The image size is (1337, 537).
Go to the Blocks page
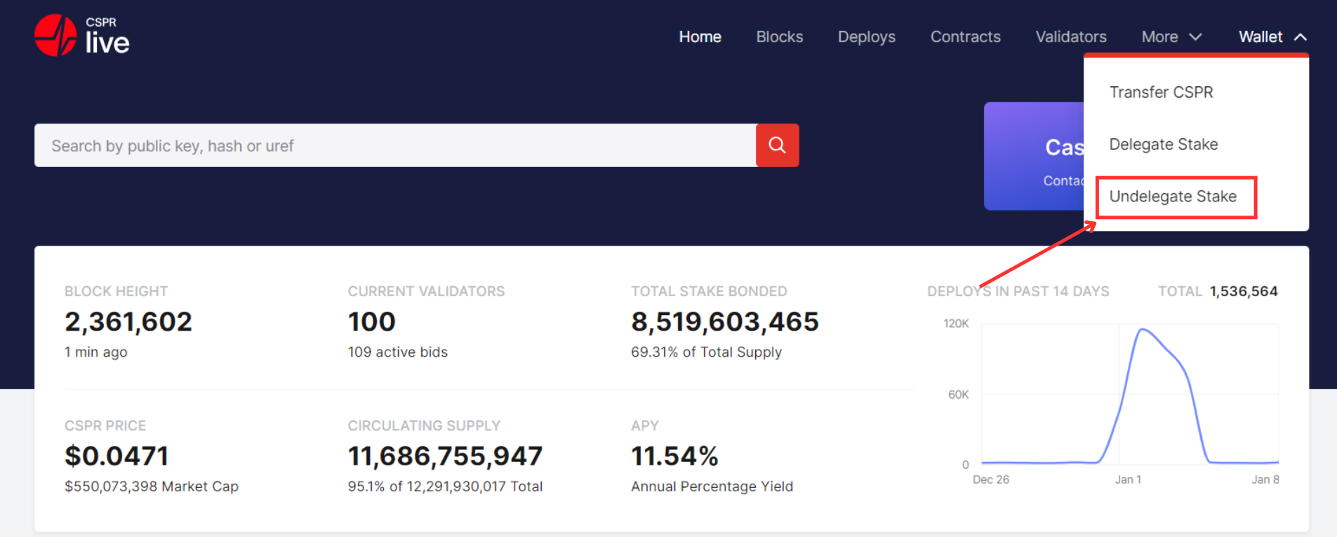(779, 37)
